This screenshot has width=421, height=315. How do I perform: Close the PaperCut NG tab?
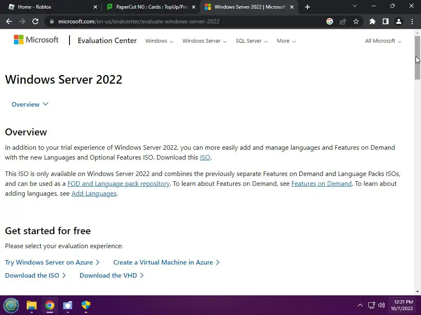coord(194,7)
